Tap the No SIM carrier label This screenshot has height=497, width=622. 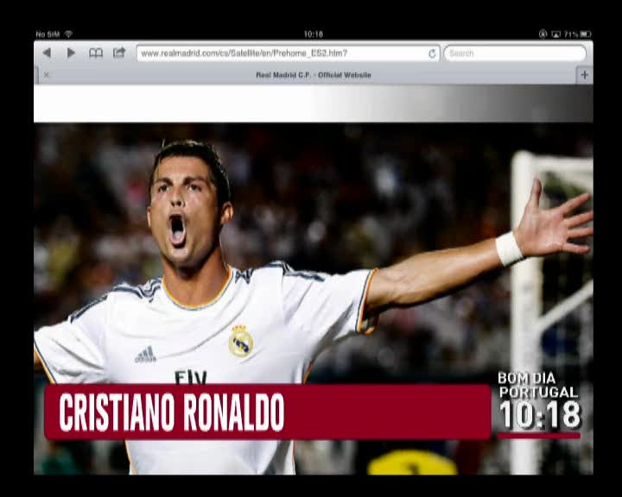48,34
